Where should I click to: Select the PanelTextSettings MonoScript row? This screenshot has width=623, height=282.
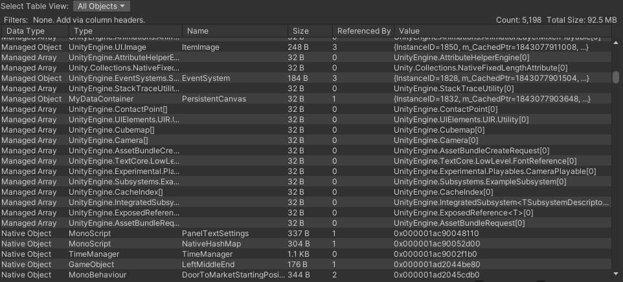tap(215, 233)
